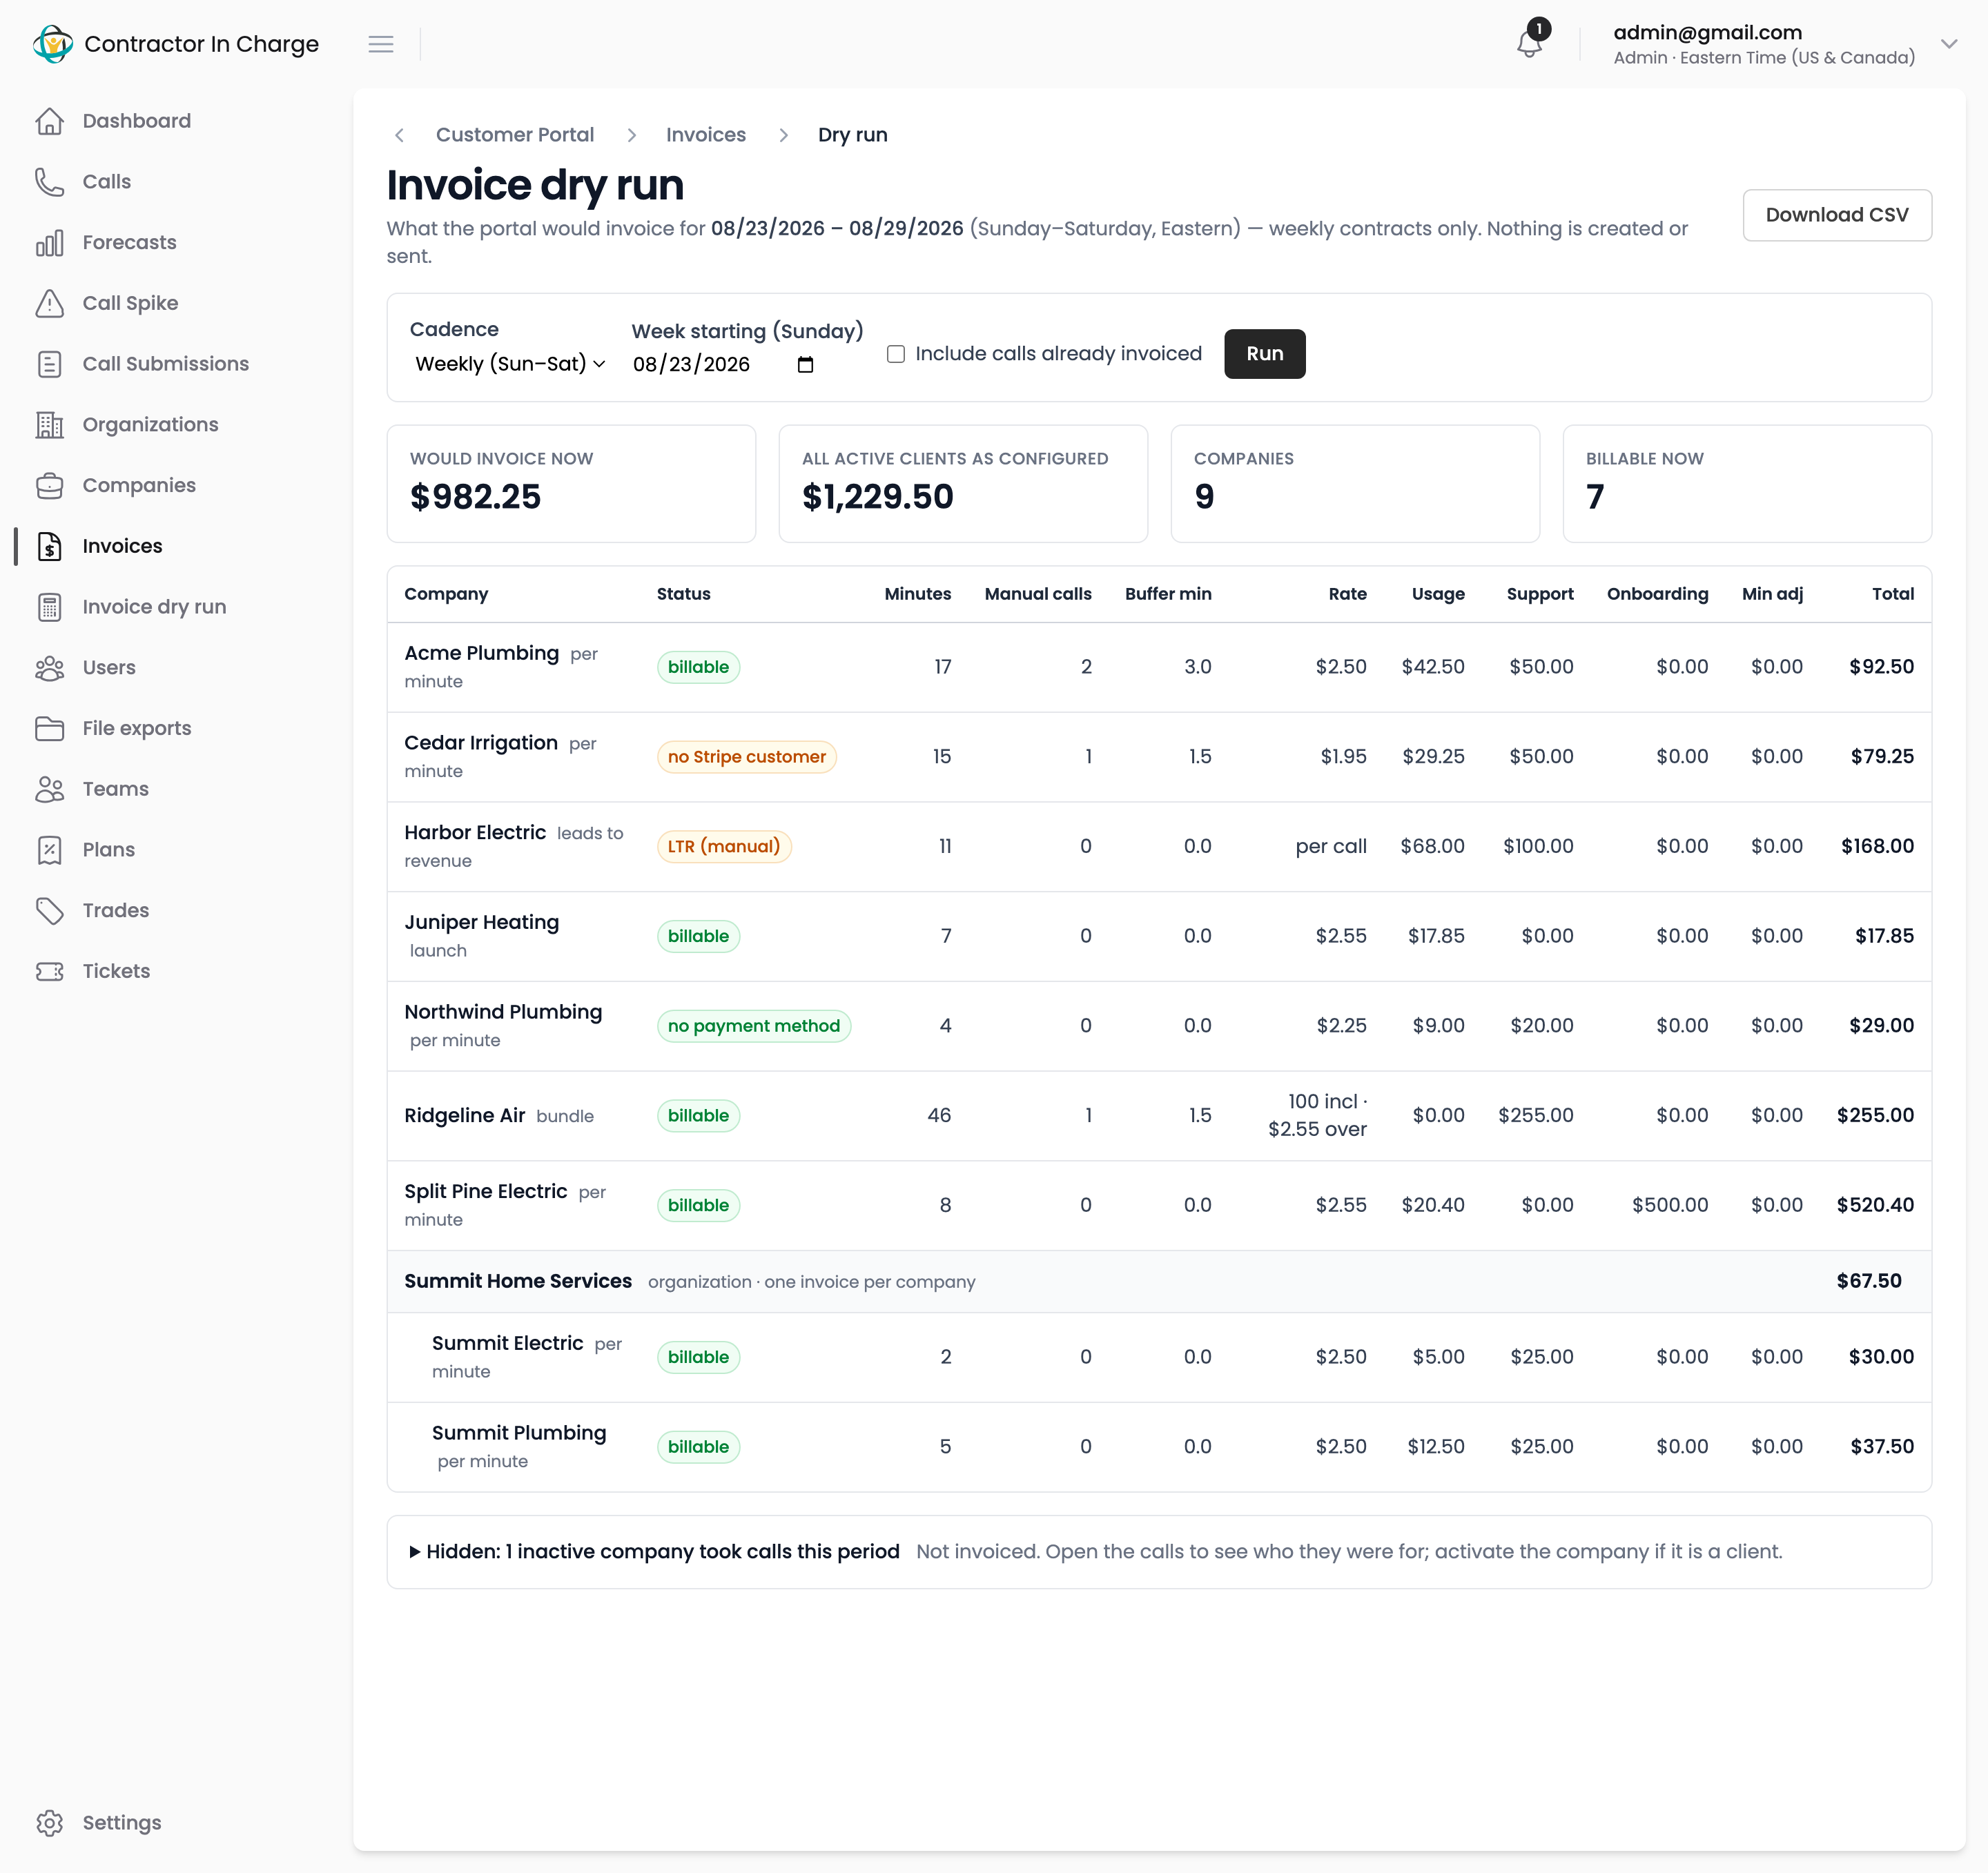Go to Invoices breadcrumb link
Viewport: 1988px width, 1873px height.
[x=706, y=135]
